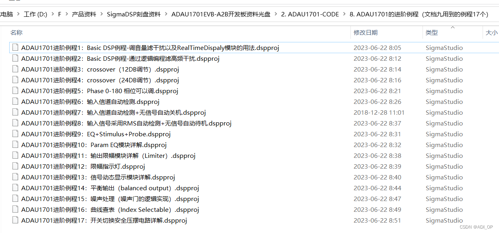Click file icon of 进阶例程16 Index Selectable
This screenshot has height=233, width=499.
[x=15, y=209]
